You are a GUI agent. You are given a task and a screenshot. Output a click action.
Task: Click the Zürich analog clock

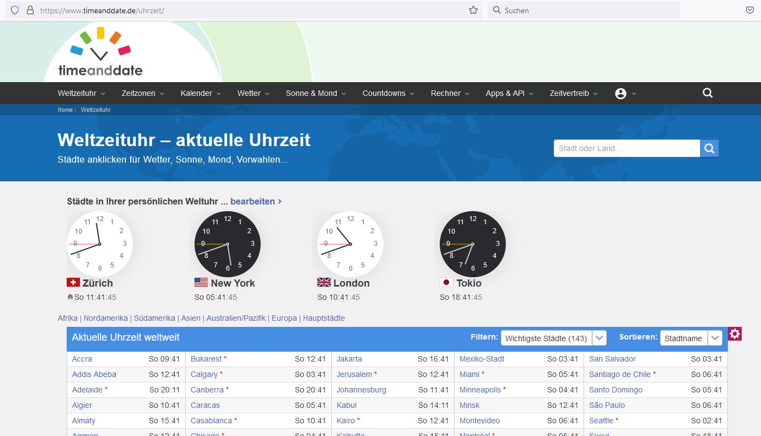pos(100,244)
